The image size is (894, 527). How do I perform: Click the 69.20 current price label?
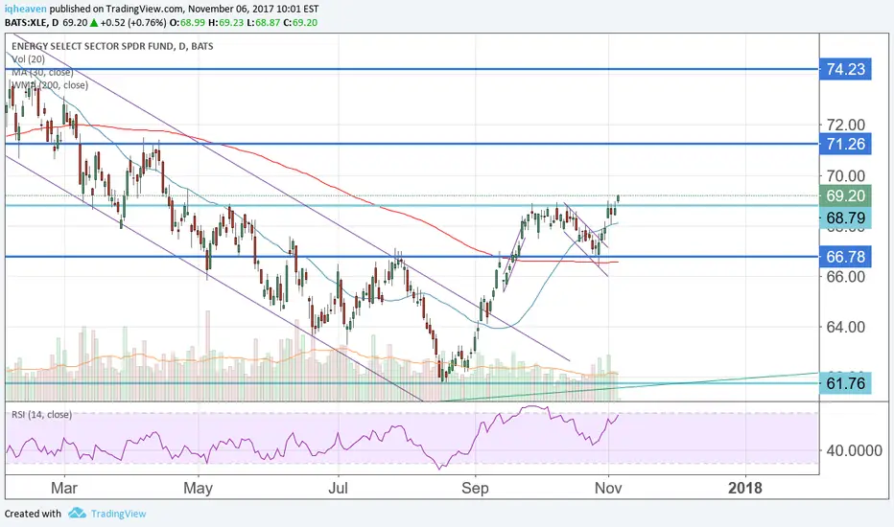click(x=845, y=196)
